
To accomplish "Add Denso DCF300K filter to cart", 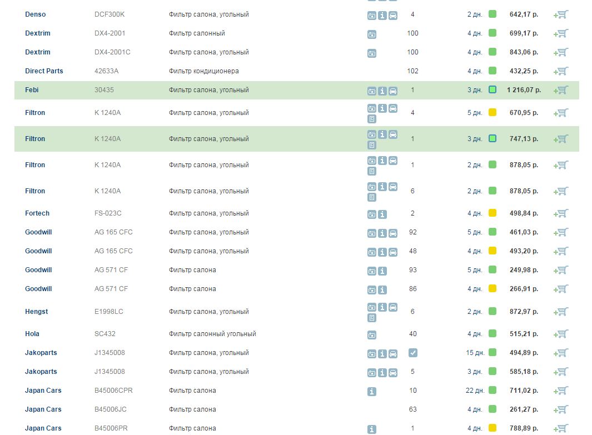I will click(561, 14).
